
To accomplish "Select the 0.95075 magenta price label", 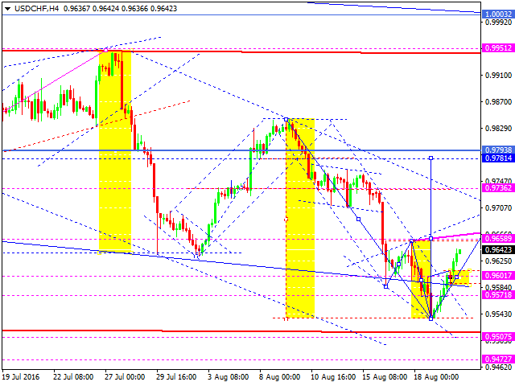I will click(498, 337).
